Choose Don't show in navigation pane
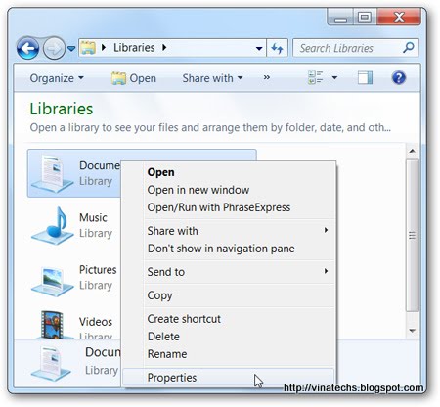440x407 pixels. [x=230, y=249]
